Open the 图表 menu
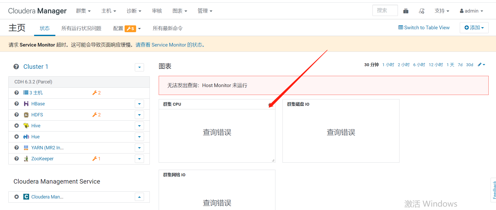 coord(180,11)
